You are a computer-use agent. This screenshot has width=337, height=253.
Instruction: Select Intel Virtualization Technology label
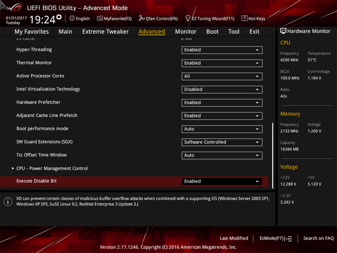coord(48,89)
